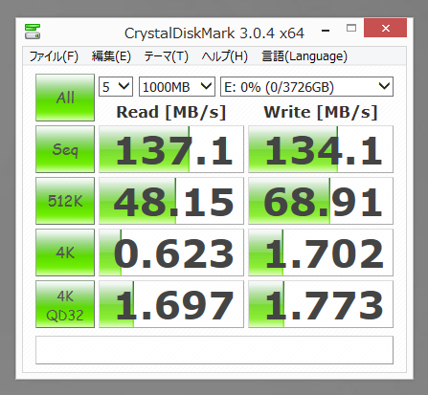428x395 pixels.
Task: Open the 言語(Language) menu
Action: (304, 56)
